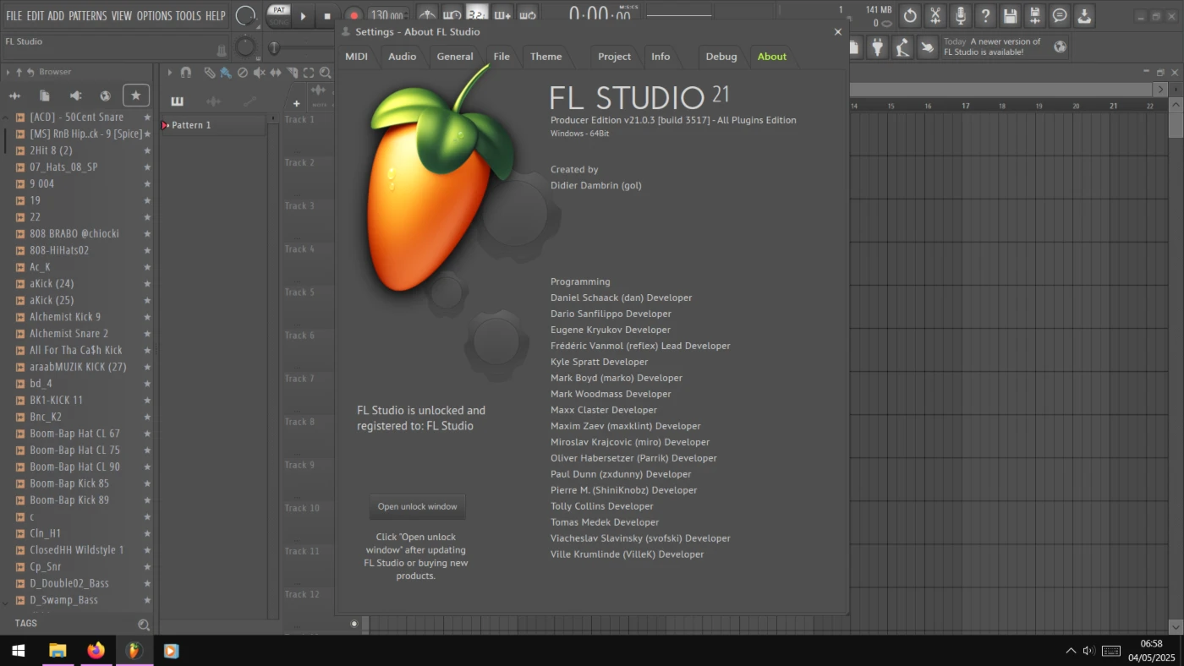This screenshot has height=666, width=1184.
Task: Click the newer version available notification
Action: tap(991, 46)
